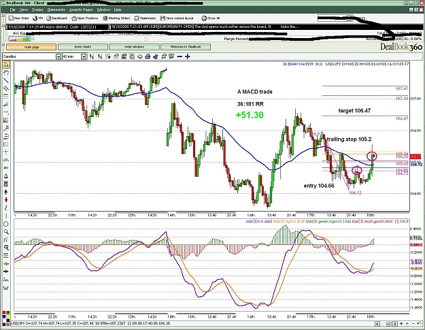Click the printer icon on chart toolbar

click(148, 56)
